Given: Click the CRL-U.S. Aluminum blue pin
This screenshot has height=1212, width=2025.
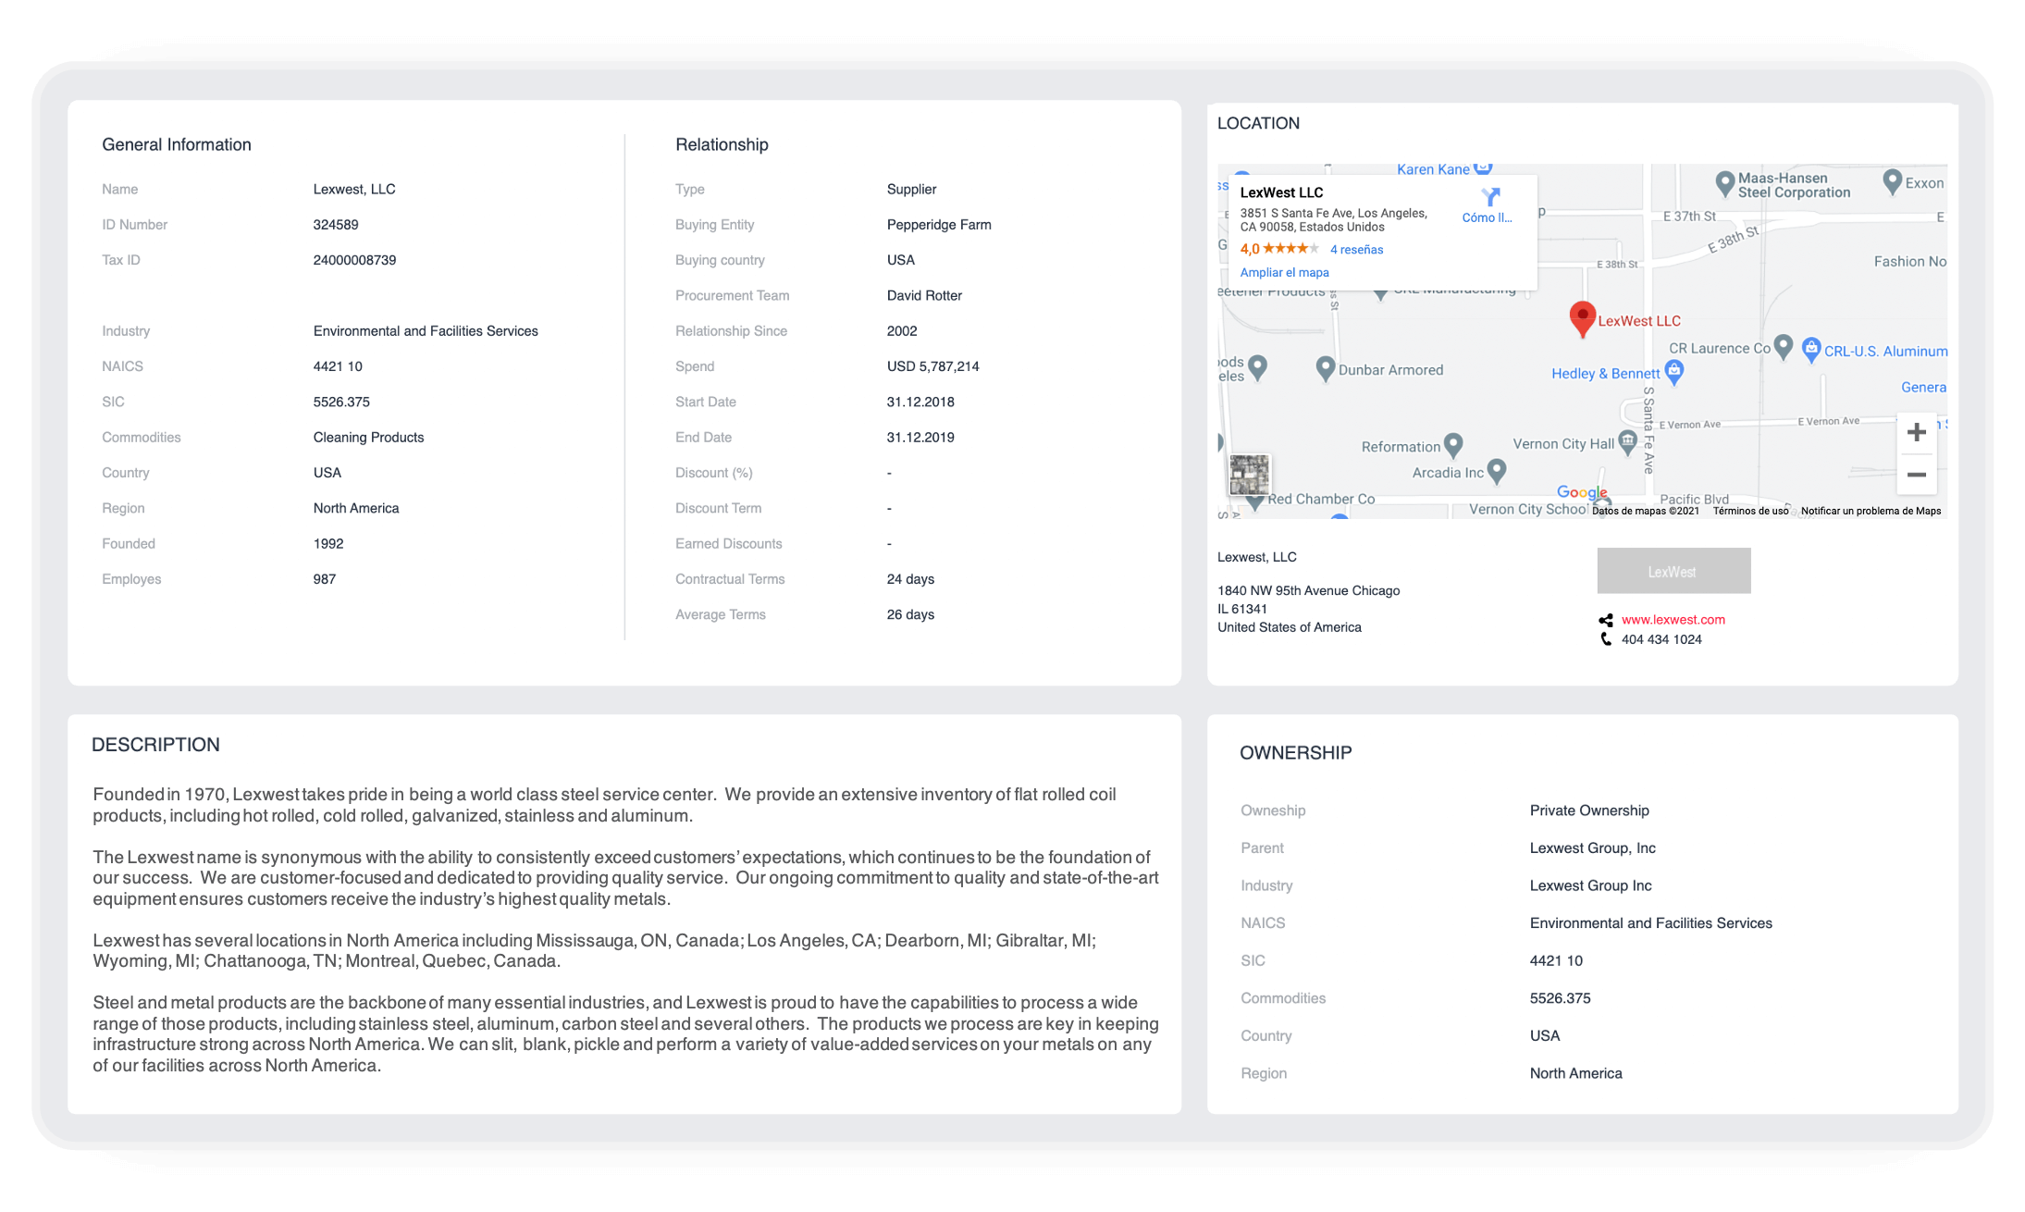Looking at the screenshot, I should [1811, 349].
